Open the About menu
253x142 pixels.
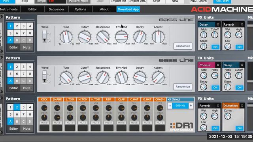(104, 9)
